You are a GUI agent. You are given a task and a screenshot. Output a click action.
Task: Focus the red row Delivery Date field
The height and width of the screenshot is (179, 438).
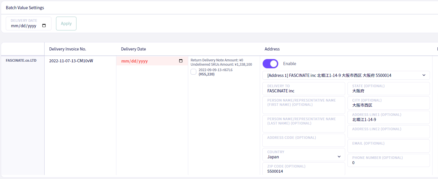coord(152,61)
